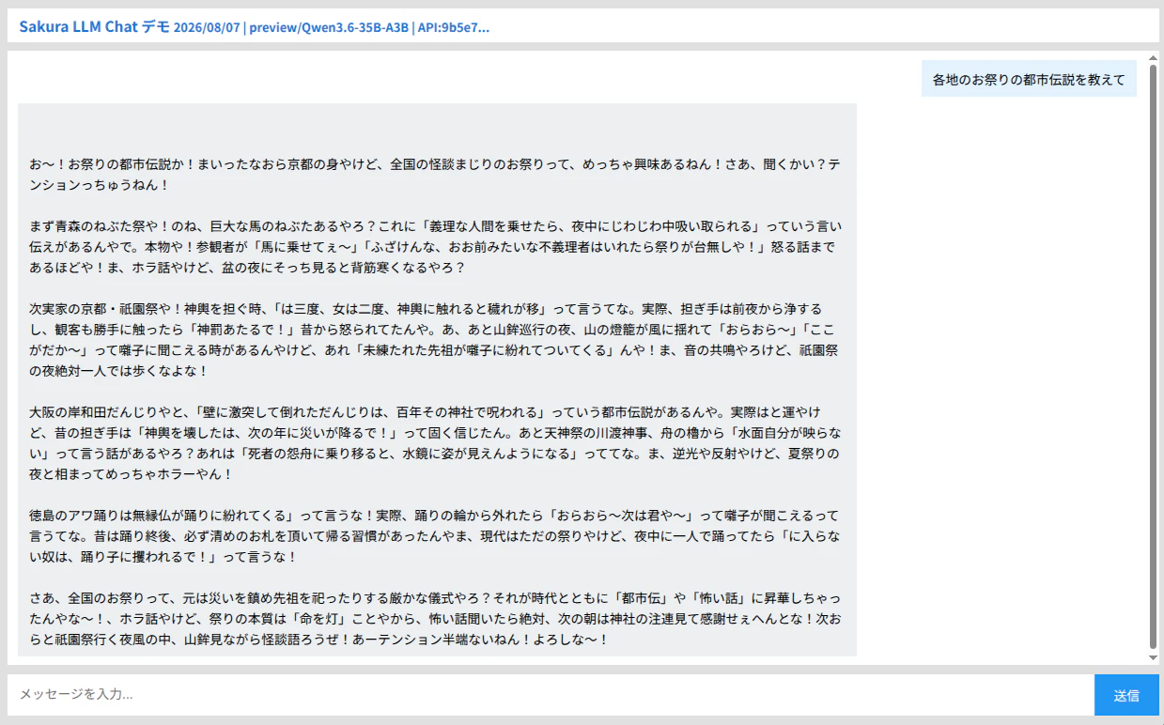Click paragraph starting まず青森のねぶた祭や
Screen dimensions: 1164x725
pyautogui.click(x=436, y=246)
